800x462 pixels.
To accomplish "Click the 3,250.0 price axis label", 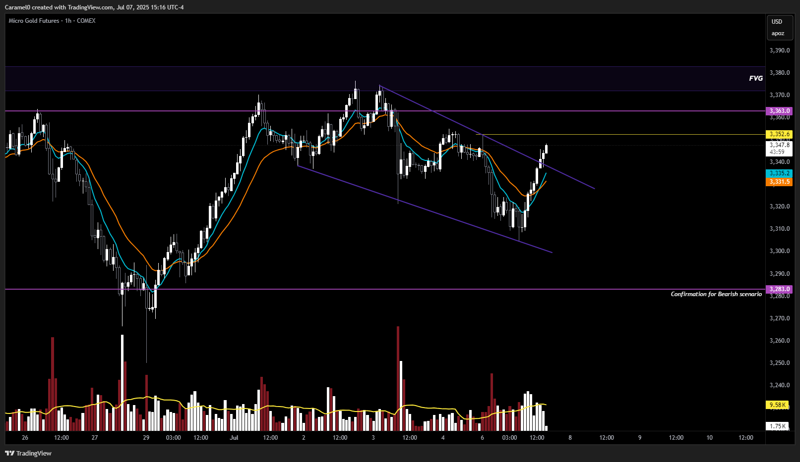I will pos(780,363).
